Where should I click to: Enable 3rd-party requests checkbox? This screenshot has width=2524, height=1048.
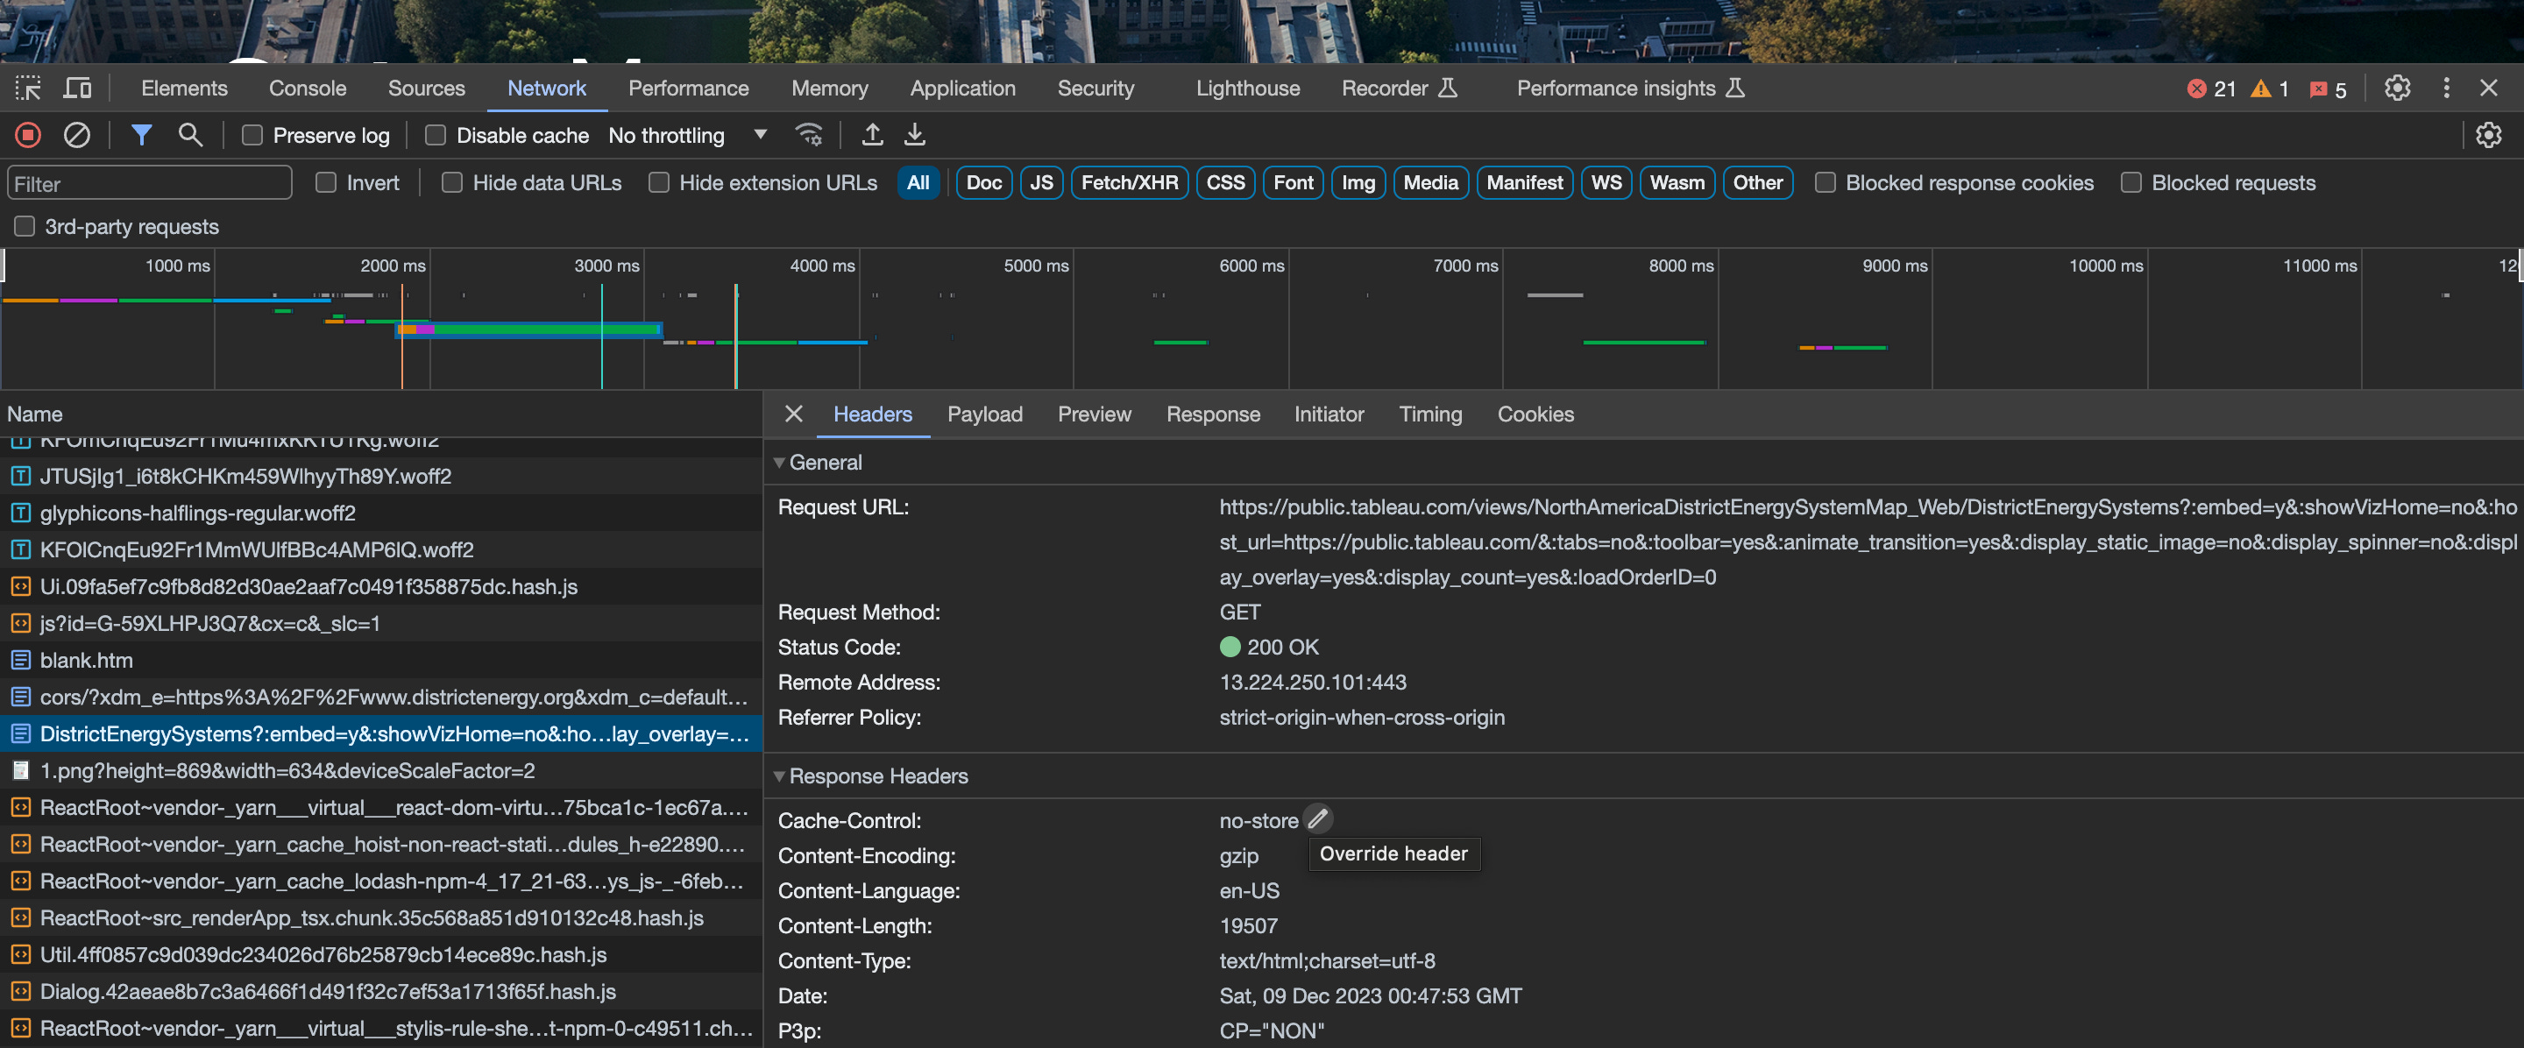tap(25, 226)
